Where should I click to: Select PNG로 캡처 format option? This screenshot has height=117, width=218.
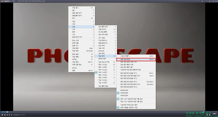point(136,95)
